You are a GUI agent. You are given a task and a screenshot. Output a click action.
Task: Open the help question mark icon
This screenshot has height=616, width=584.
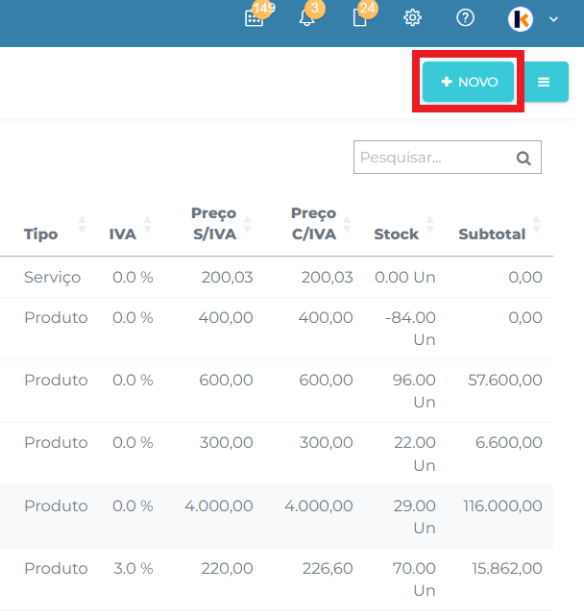(x=466, y=18)
